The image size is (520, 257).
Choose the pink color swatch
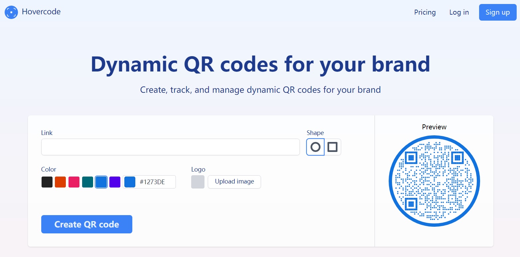74,182
